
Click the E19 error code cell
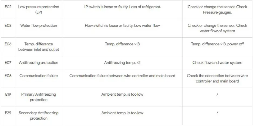[8, 94]
